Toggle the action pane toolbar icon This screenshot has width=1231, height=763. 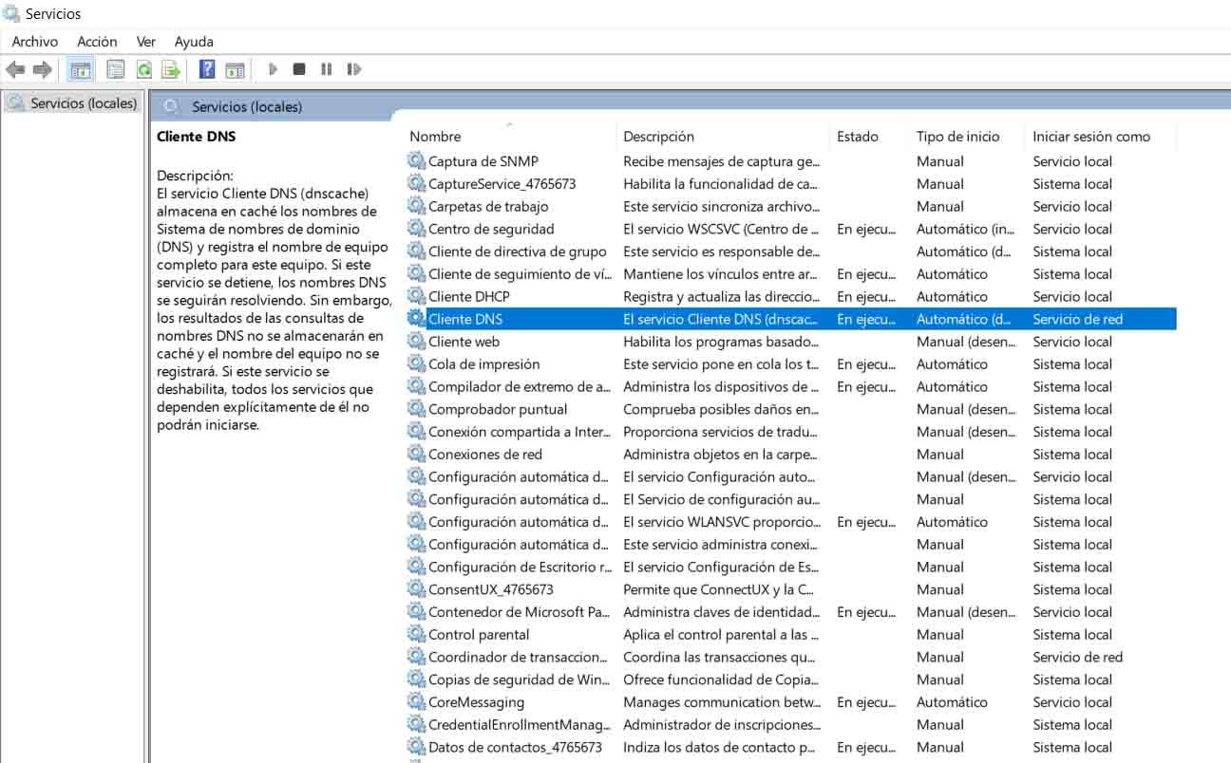(235, 69)
